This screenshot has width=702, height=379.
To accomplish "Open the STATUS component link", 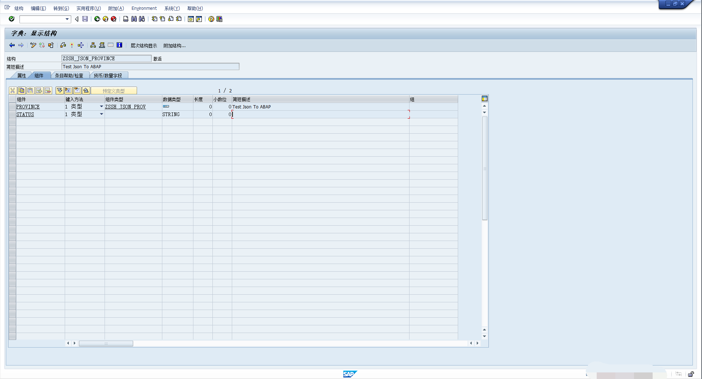I will [x=25, y=114].
